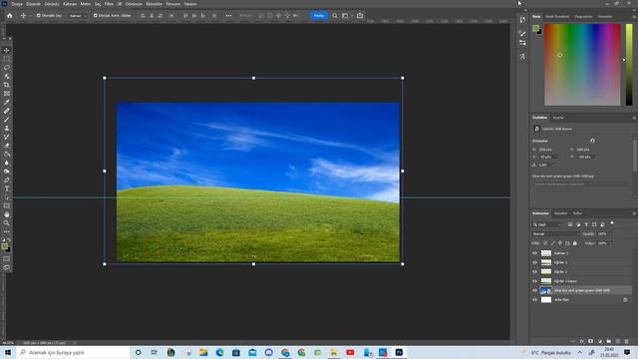Click the blue Paylaş button
The height and width of the screenshot is (359, 638).
(x=319, y=16)
